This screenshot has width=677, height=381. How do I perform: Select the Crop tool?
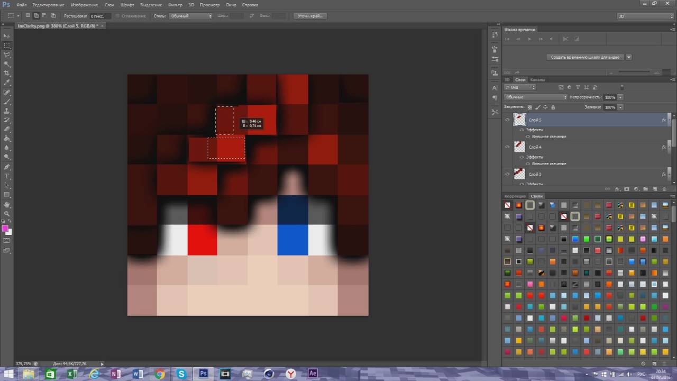pyautogui.click(x=7, y=73)
